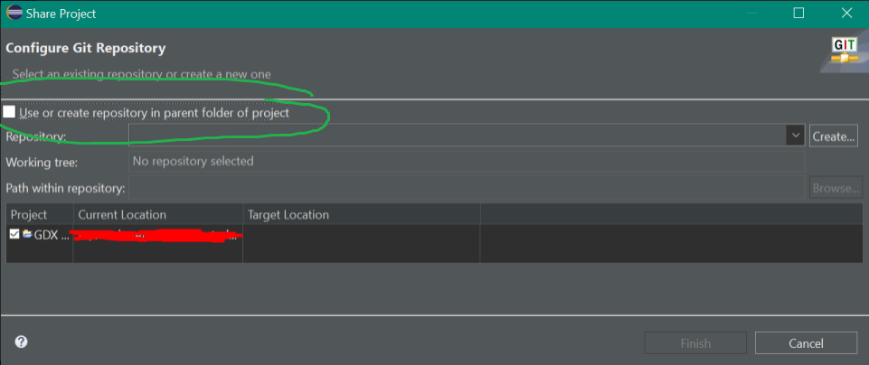Expand the Repository dropdown arrow
The image size is (869, 365).
(x=796, y=136)
